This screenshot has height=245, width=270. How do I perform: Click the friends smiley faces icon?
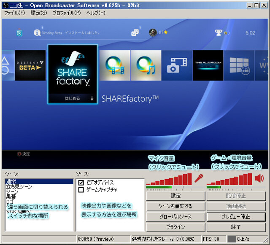pyautogui.click(x=135, y=32)
